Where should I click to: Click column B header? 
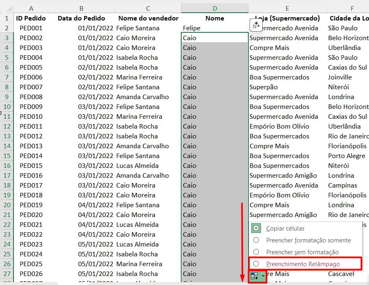point(81,8)
